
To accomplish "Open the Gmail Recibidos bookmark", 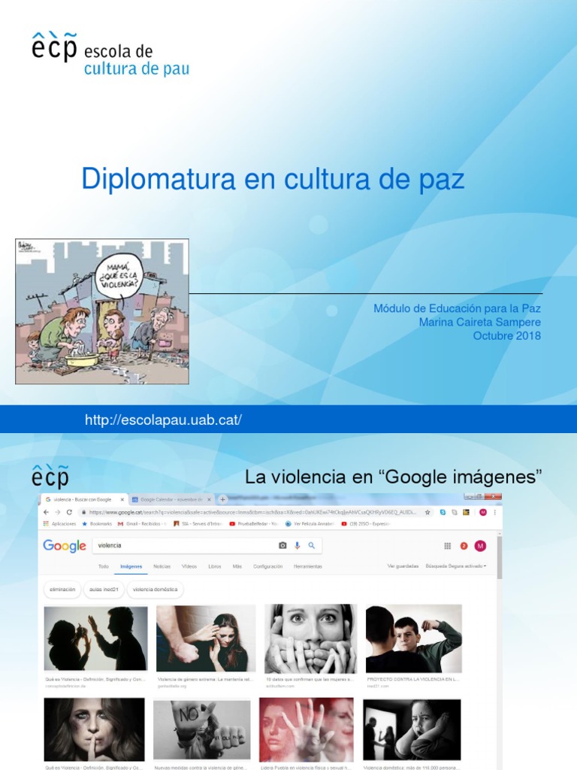I will click(142, 524).
